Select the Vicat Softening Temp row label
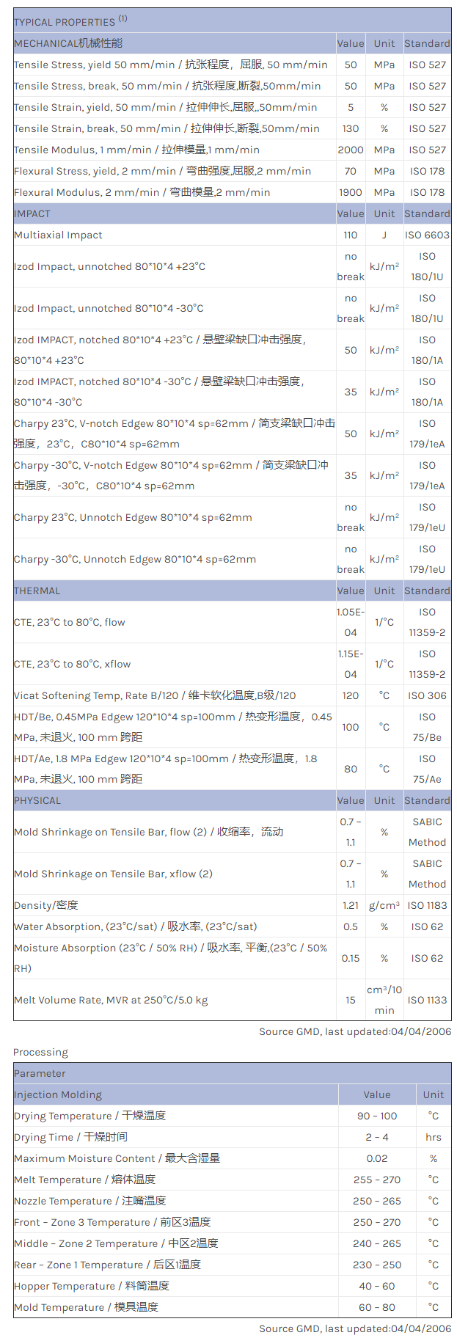The width and height of the screenshot is (457, 1338). tap(155, 695)
